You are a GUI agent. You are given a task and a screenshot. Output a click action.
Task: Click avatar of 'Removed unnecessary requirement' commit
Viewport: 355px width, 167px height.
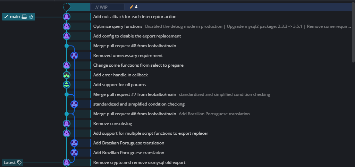[74, 55]
